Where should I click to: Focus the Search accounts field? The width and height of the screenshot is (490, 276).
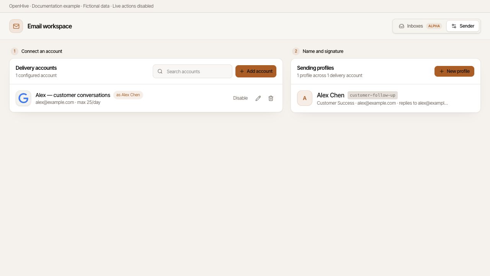(193, 71)
